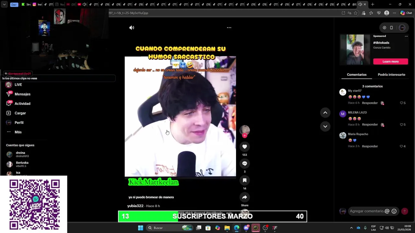This screenshot has width=415, height=233.
Task: Open Perfil in the TikTok sidebar
Action: 15,123
